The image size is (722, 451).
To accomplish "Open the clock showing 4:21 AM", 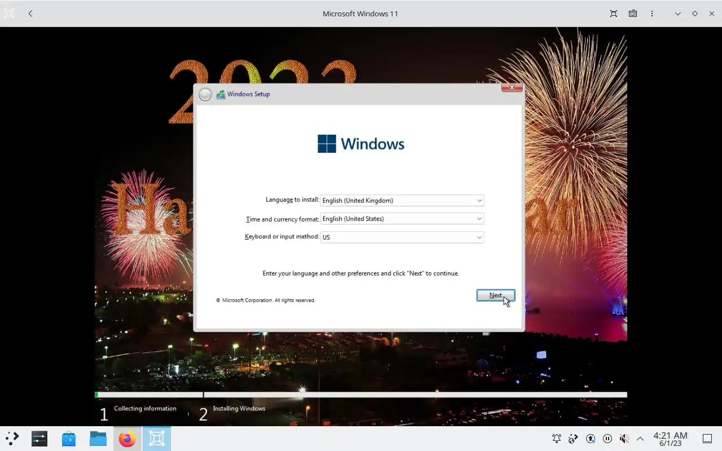I will 670,439.
